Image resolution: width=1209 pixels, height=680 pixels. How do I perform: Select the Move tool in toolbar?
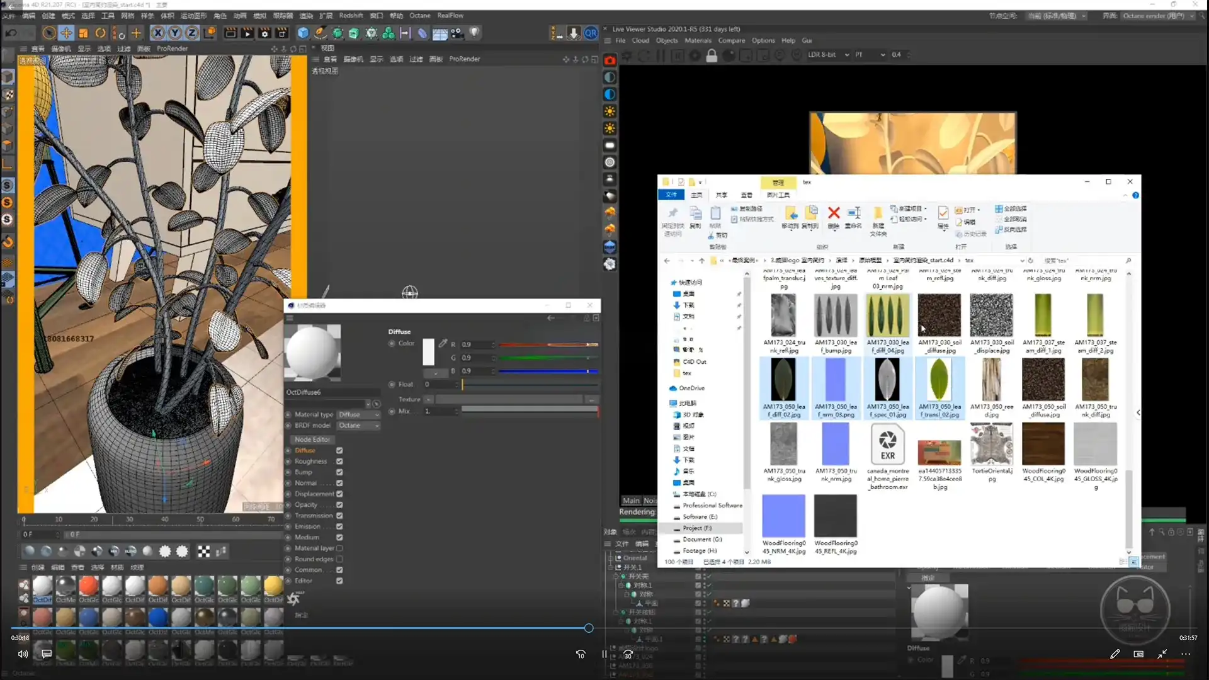pyautogui.click(x=66, y=33)
